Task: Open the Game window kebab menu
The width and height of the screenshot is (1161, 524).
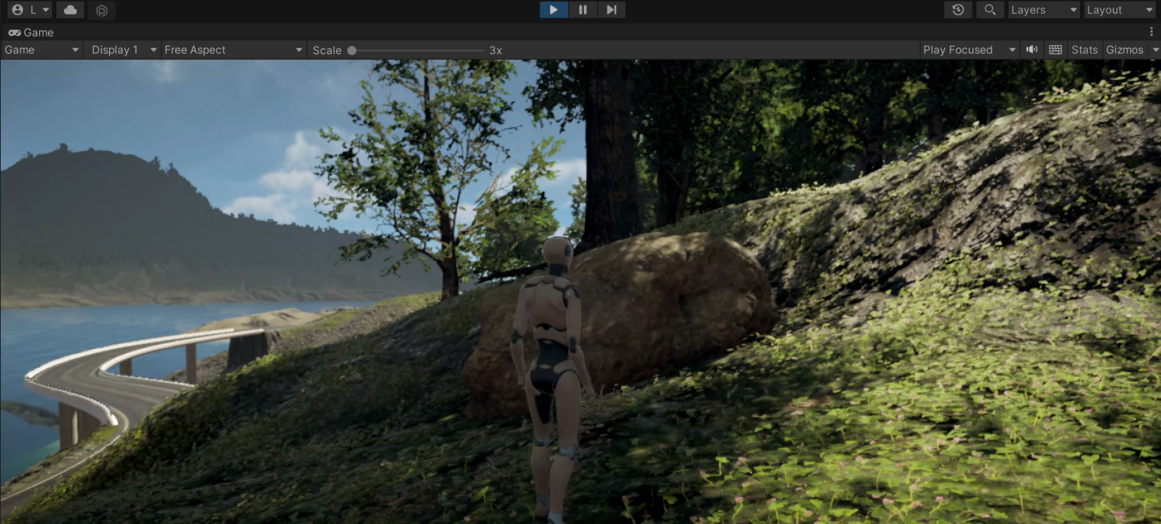Action: point(1151,32)
